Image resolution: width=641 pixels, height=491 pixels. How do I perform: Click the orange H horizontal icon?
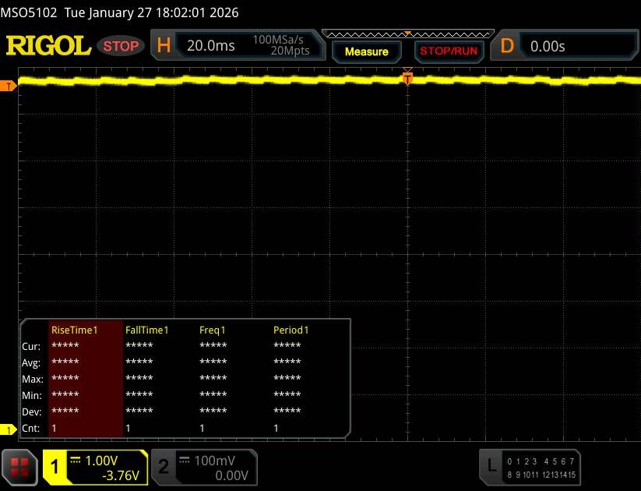(x=164, y=46)
